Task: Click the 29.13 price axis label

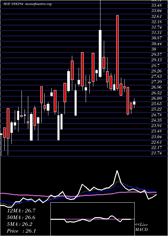Action: coord(157,60)
